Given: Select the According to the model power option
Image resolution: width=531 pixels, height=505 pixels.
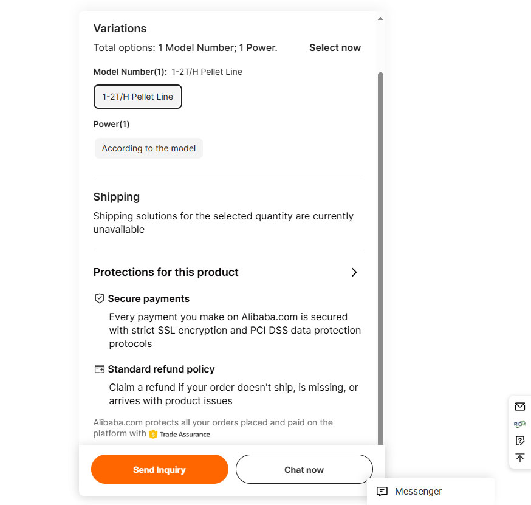Looking at the screenshot, I should coord(149,148).
